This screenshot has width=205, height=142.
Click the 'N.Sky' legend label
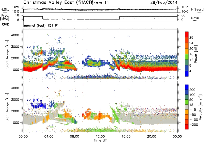tap(5, 9)
